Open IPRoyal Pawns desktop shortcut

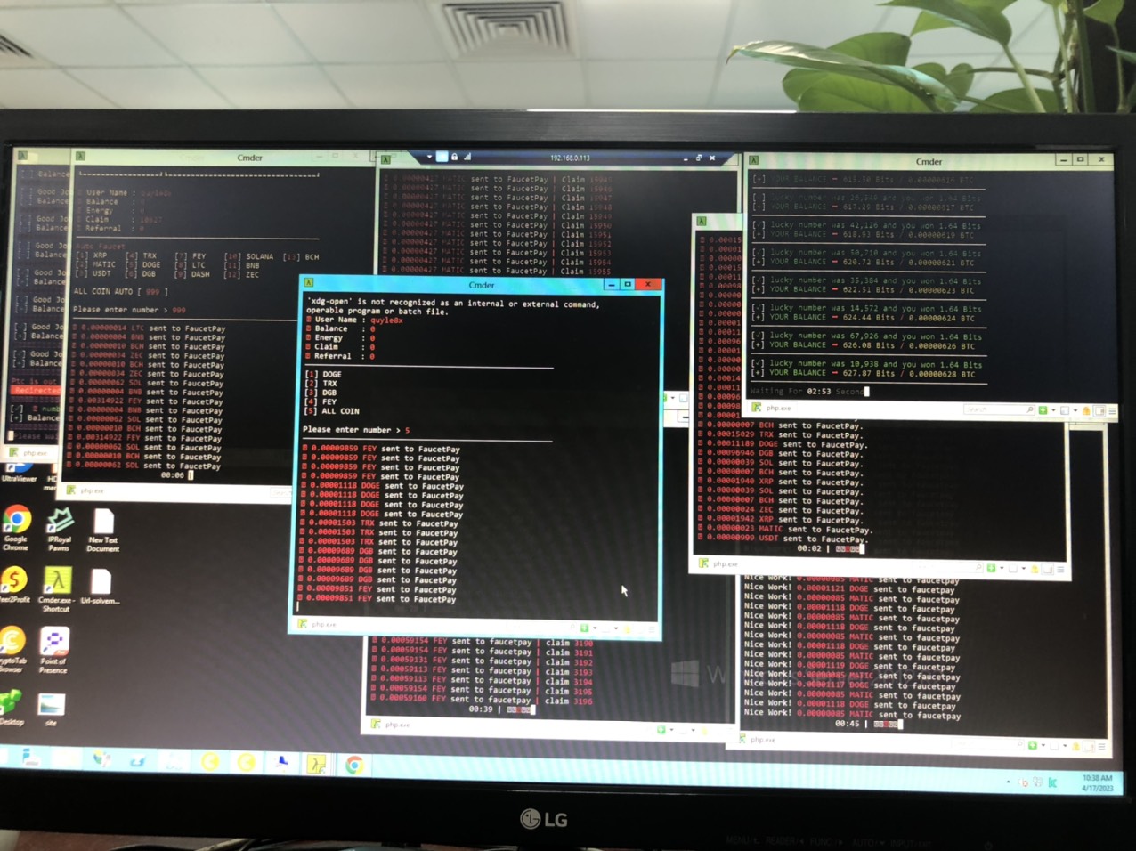point(59,529)
